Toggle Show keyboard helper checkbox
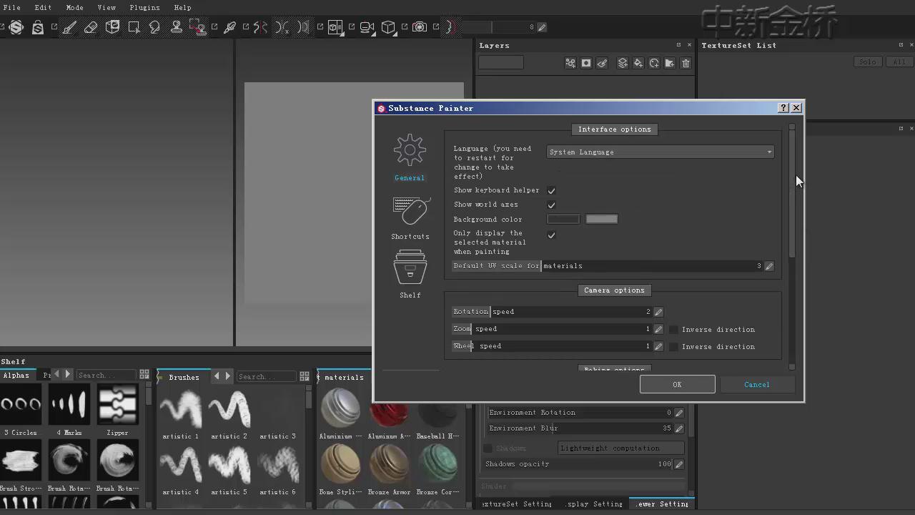The width and height of the screenshot is (915, 515). [x=551, y=190]
